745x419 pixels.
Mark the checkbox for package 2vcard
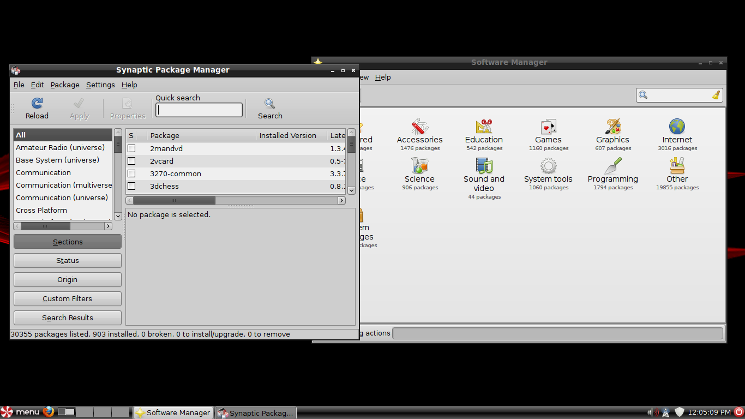click(x=131, y=161)
